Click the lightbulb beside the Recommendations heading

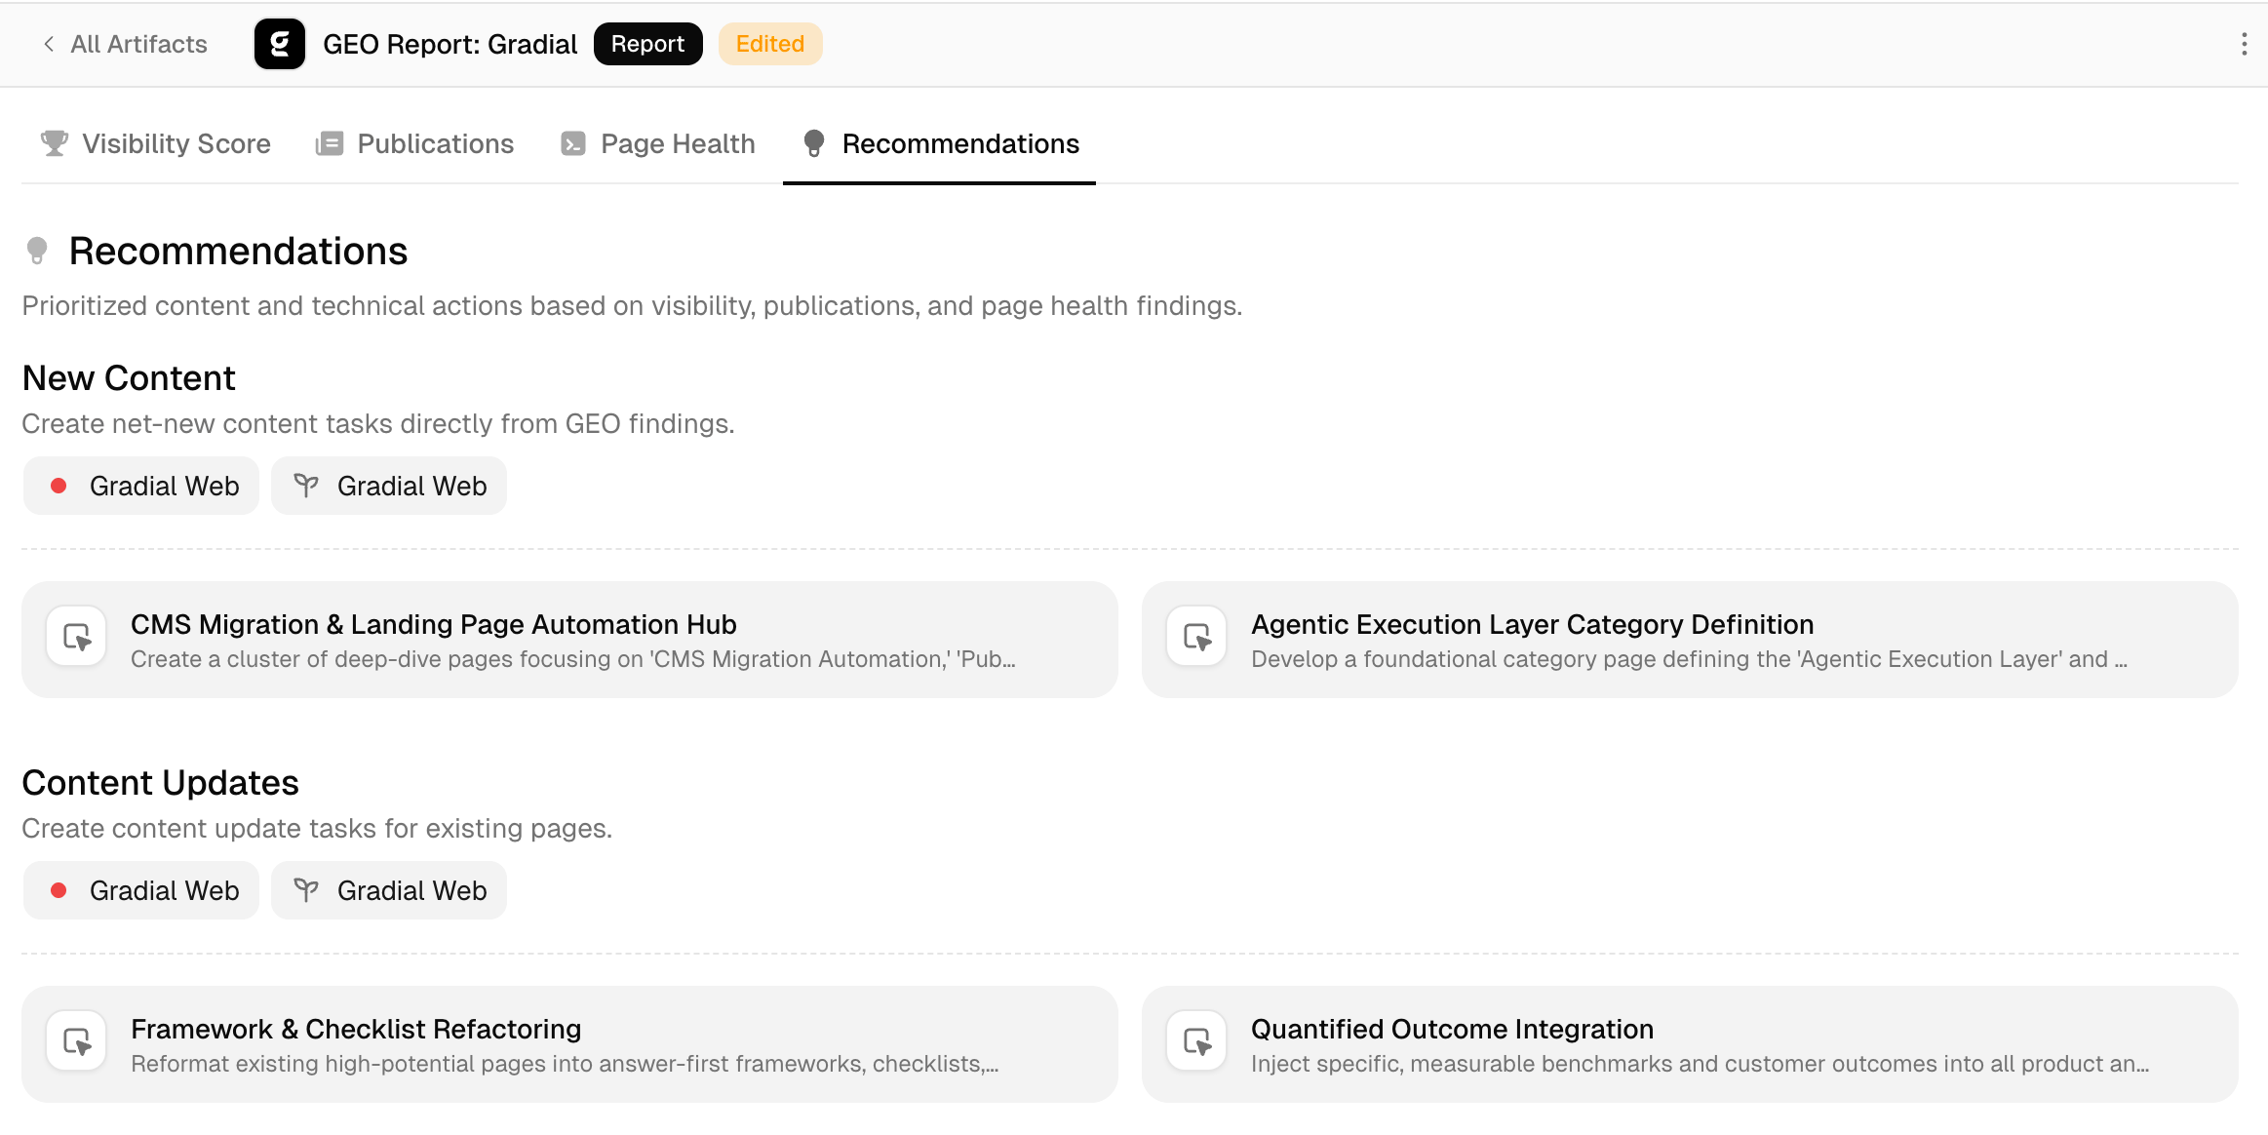(x=37, y=250)
